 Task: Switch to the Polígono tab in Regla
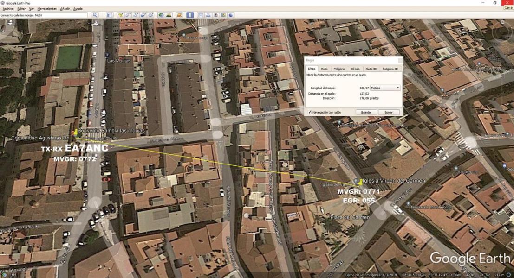(339, 69)
